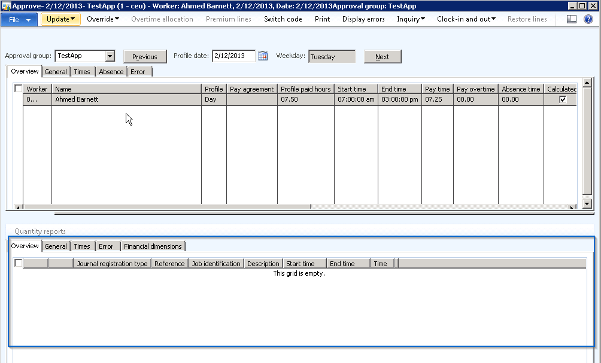Open the Inquiry dropdown menu

(411, 19)
